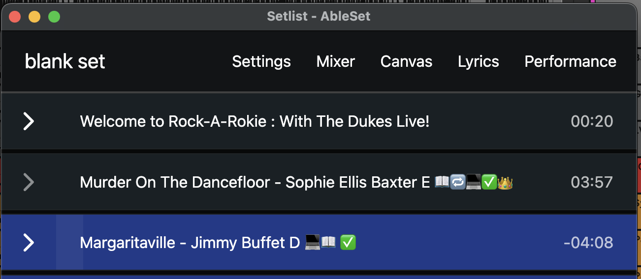Open the Lyrics view
The height and width of the screenshot is (279, 641).
pyautogui.click(x=479, y=61)
